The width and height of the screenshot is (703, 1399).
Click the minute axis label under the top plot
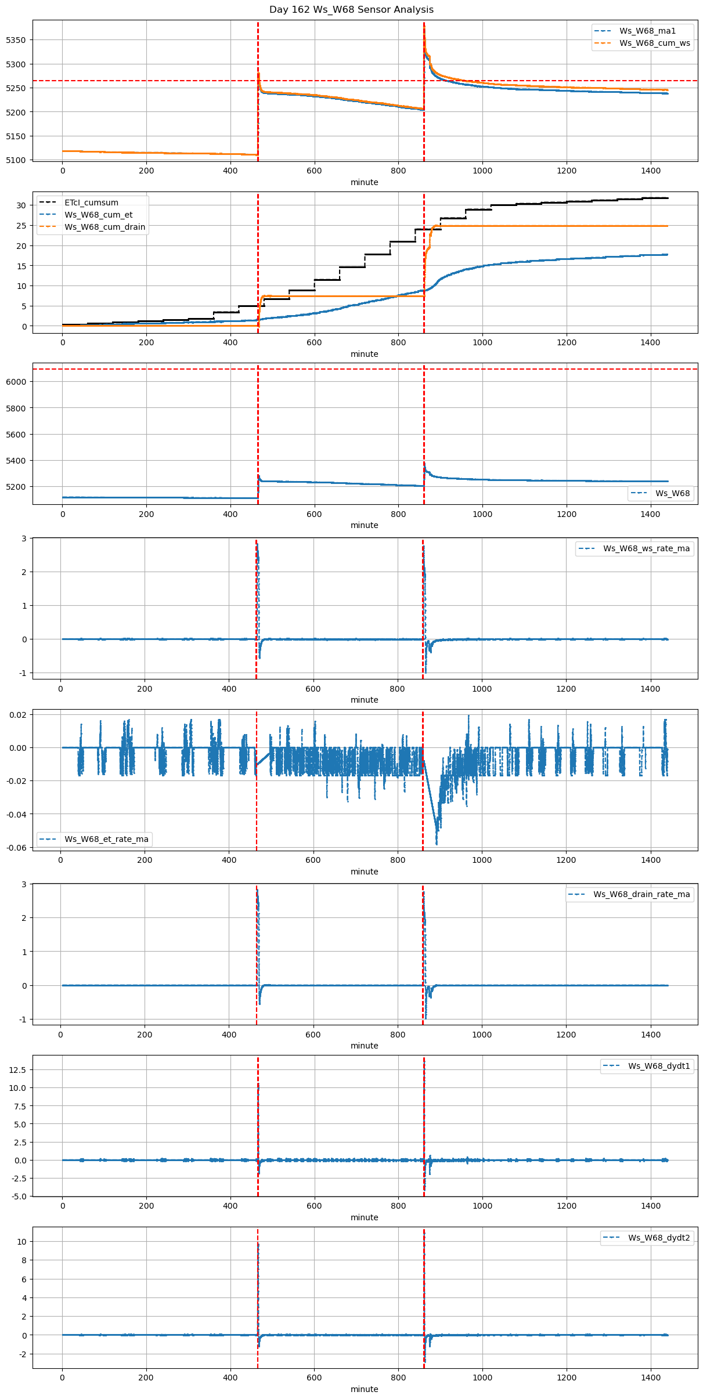[x=364, y=182]
